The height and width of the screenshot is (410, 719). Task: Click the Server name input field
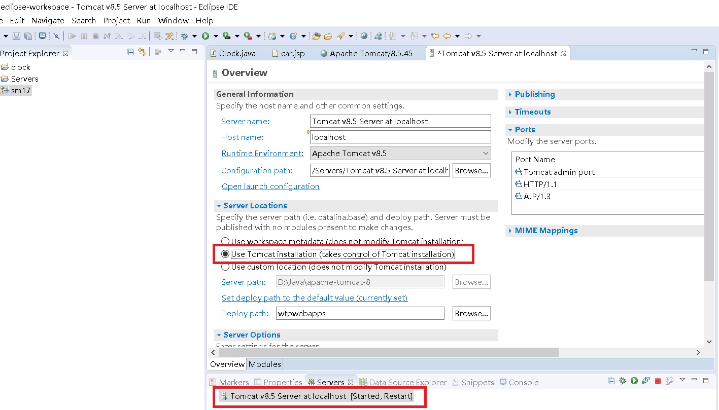pyautogui.click(x=400, y=121)
